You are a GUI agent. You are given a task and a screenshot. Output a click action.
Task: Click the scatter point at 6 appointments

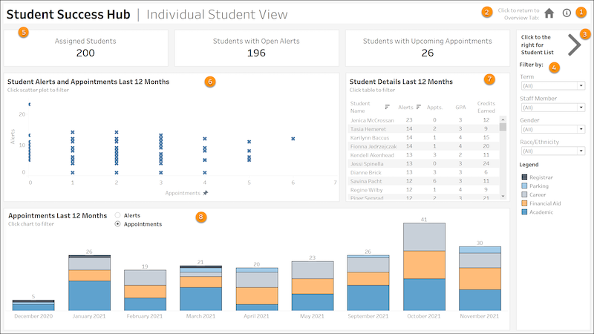point(293,139)
